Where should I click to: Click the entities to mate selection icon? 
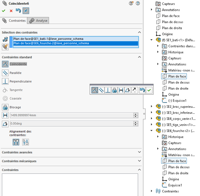pos(5,40)
